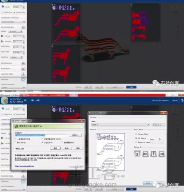This screenshot has width=184, height=192.
Task: Open Method By count dropdown, upper screenshot
Action: 15,31
